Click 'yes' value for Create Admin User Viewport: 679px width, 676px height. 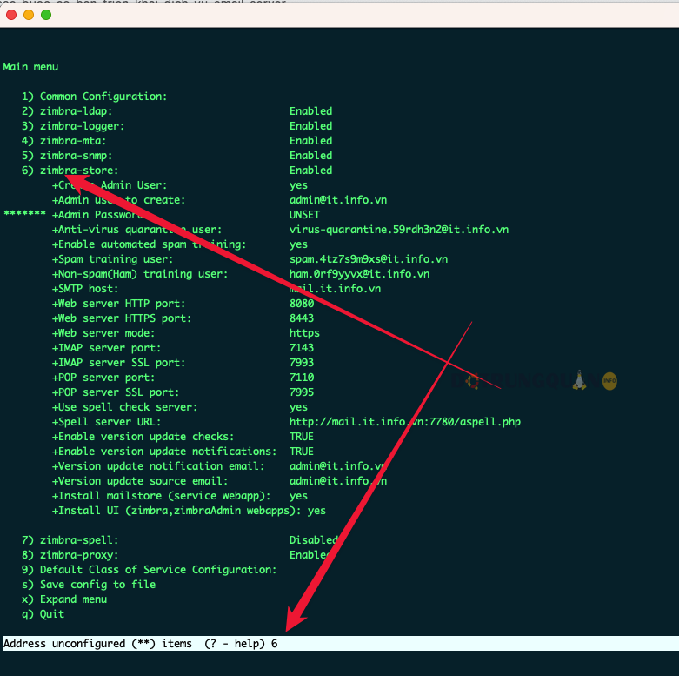coord(298,185)
